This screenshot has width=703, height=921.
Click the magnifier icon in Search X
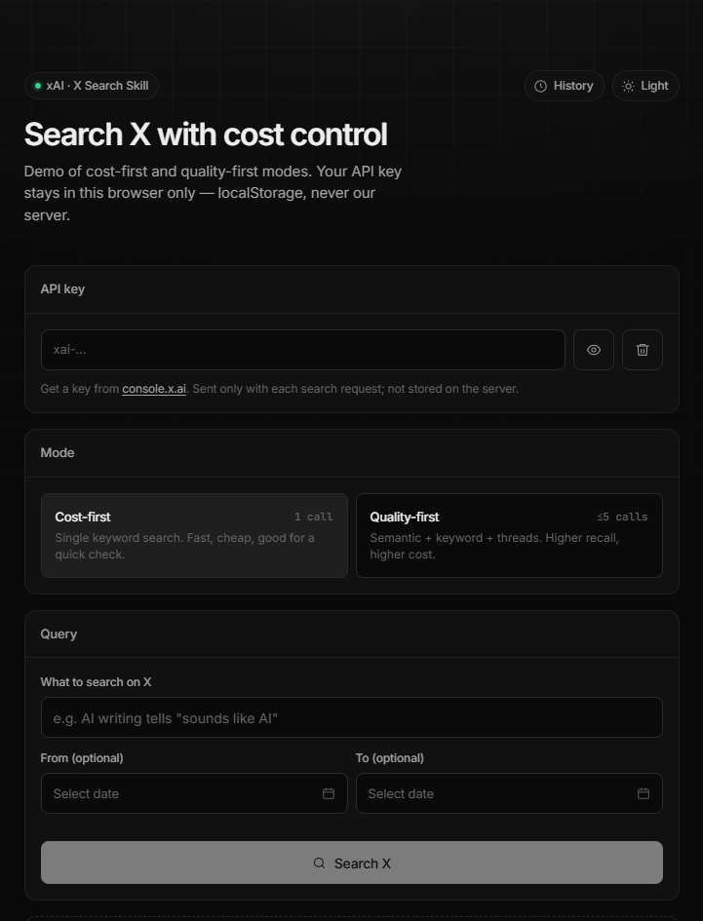pyautogui.click(x=319, y=863)
